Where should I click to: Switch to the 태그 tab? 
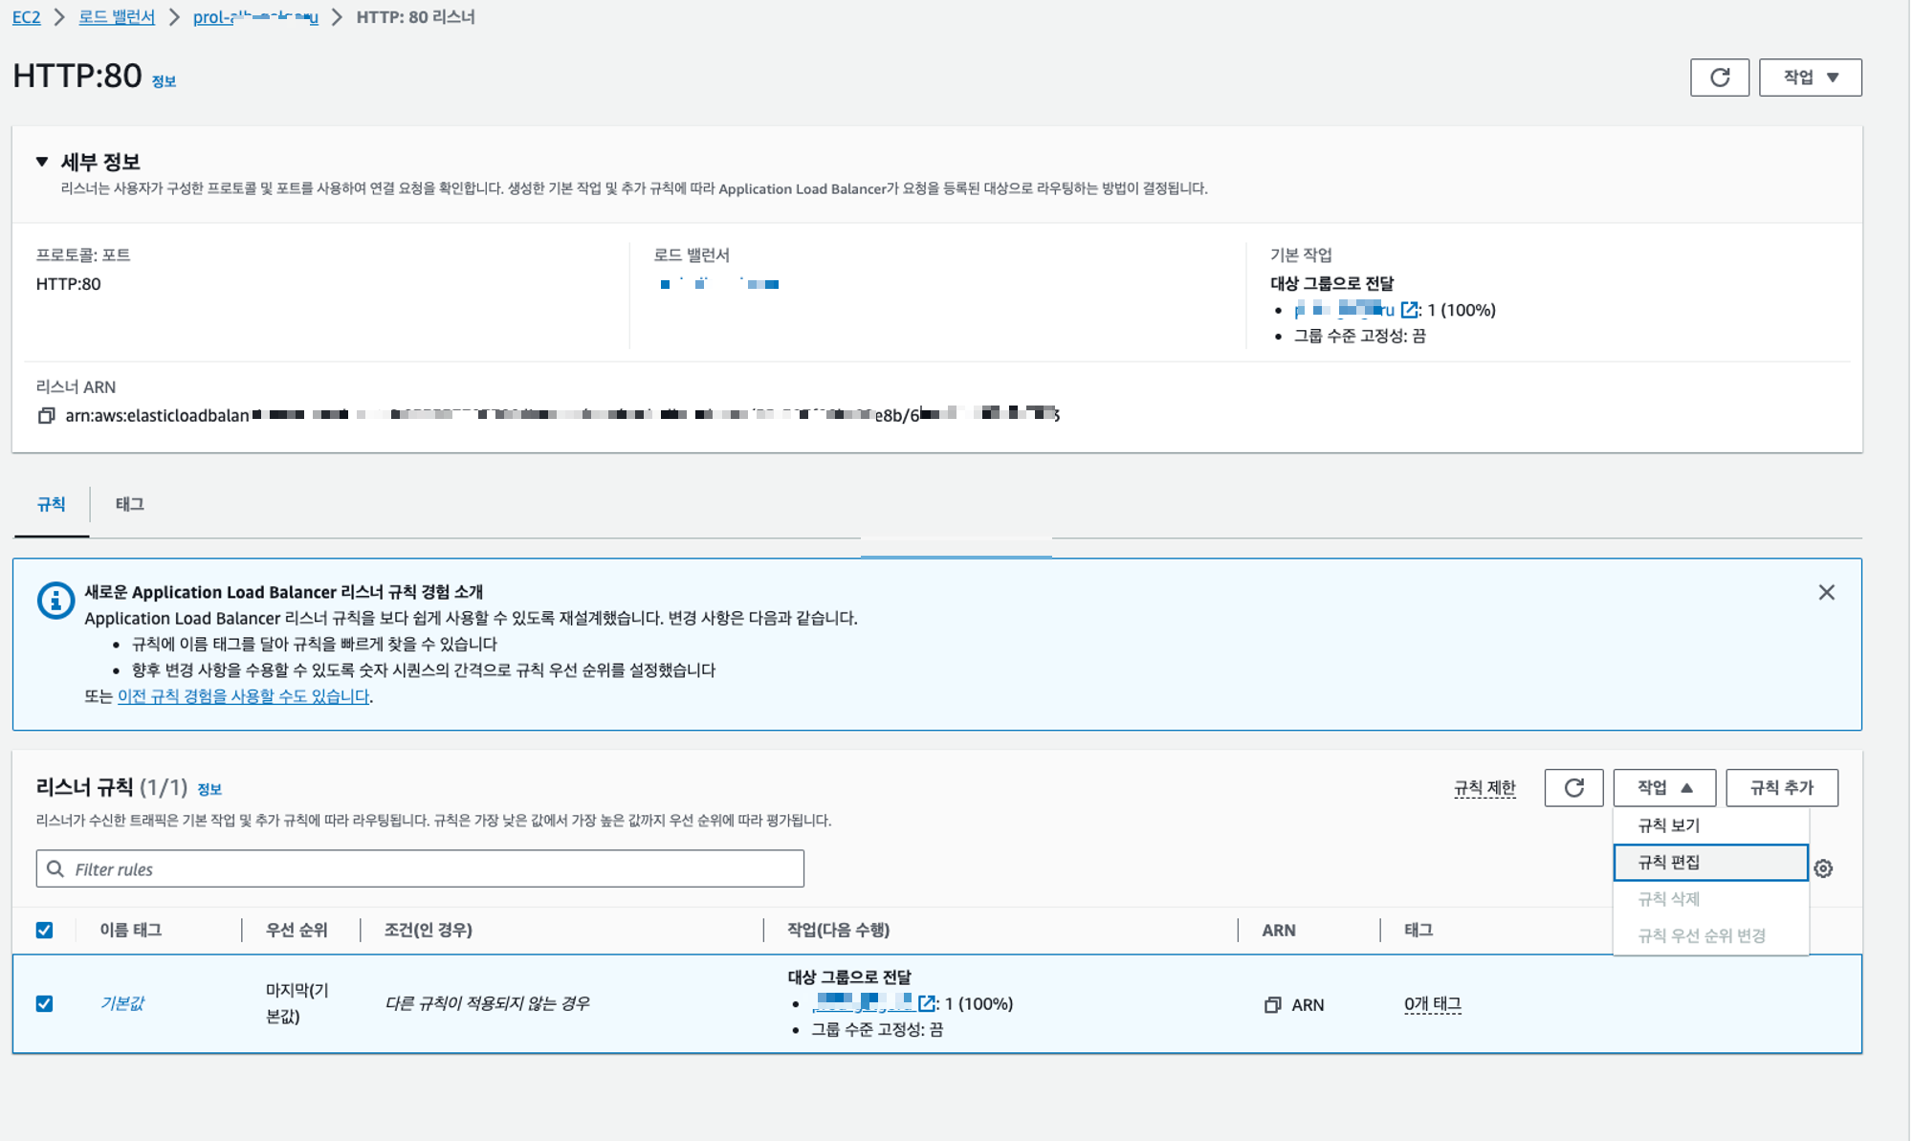pyautogui.click(x=130, y=504)
